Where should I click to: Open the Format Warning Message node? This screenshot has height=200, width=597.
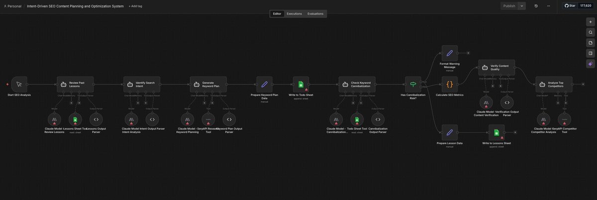coord(450,53)
